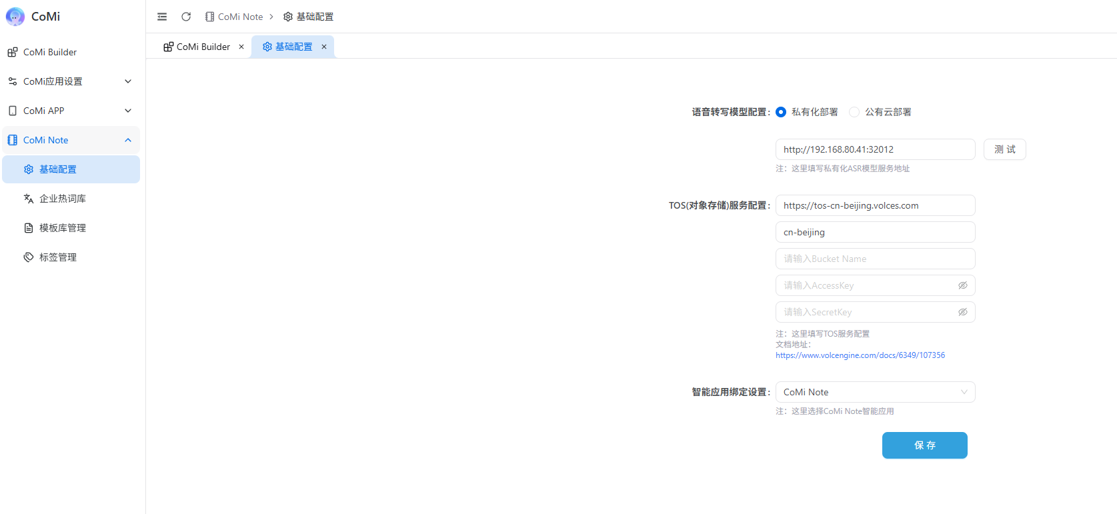This screenshot has height=514, width=1117.
Task: Open the volcengine docs link
Action: pyautogui.click(x=860, y=355)
